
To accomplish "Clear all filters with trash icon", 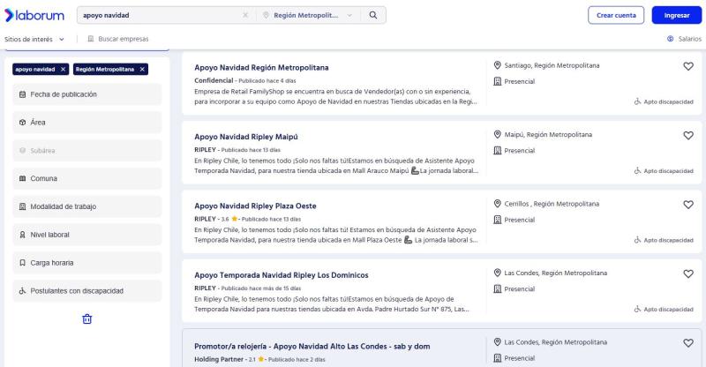I will click(86, 319).
